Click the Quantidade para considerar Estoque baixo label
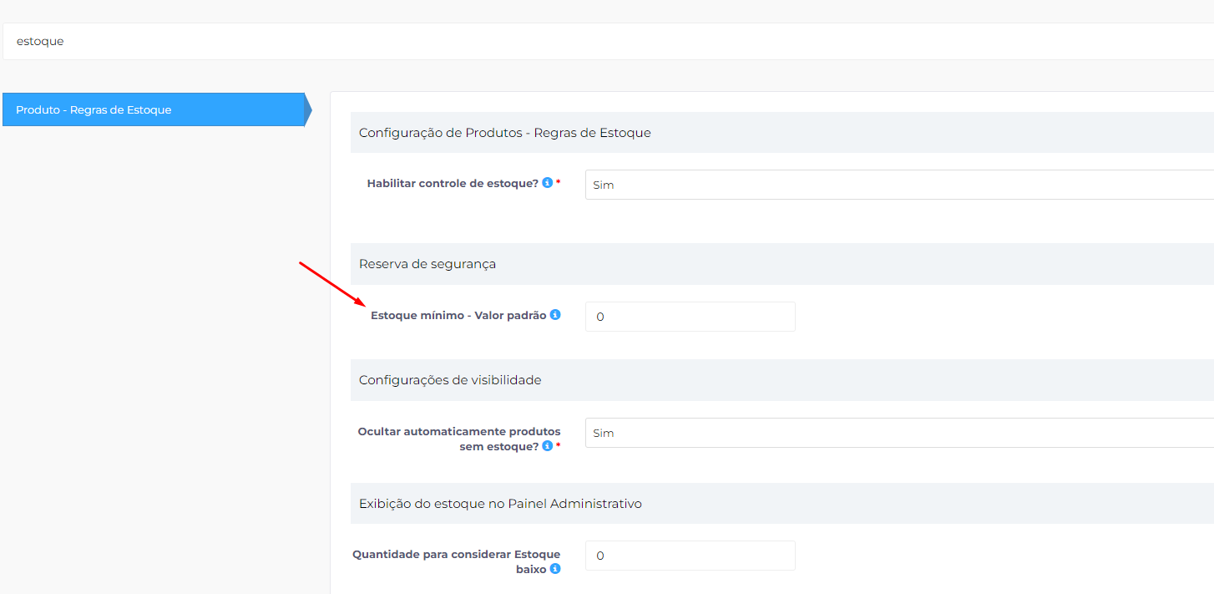The height and width of the screenshot is (594, 1214). point(457,561)
